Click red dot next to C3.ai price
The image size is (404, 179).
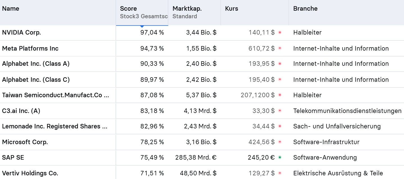pos(280,111)
